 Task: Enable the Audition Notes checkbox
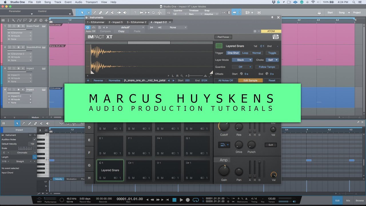(x=35, y=139)
